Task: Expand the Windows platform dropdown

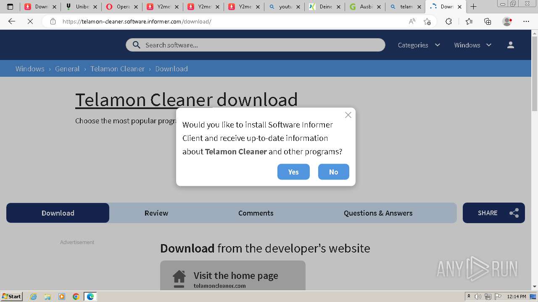Action: point(473,45)
